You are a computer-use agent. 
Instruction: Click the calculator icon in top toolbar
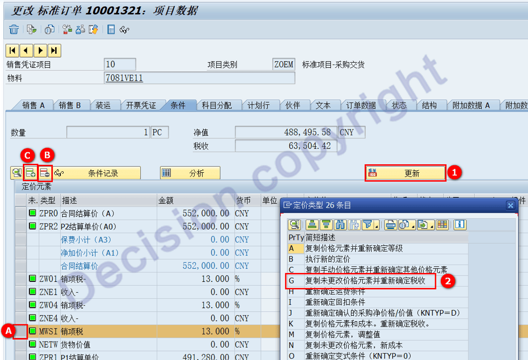(111, 30)
